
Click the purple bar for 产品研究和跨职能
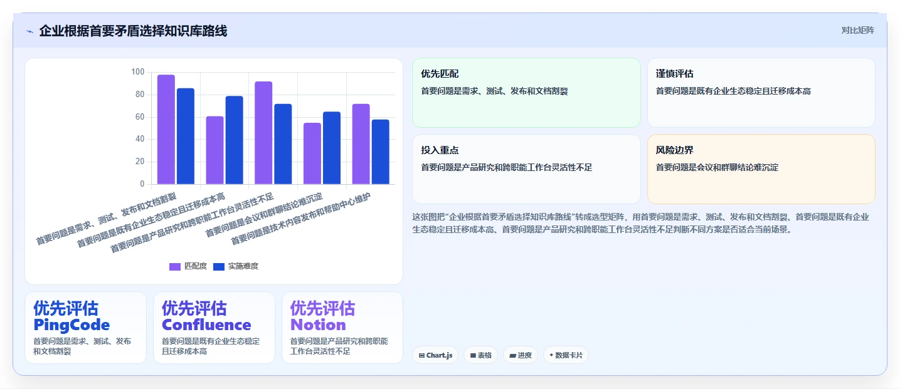pos(263,133)
